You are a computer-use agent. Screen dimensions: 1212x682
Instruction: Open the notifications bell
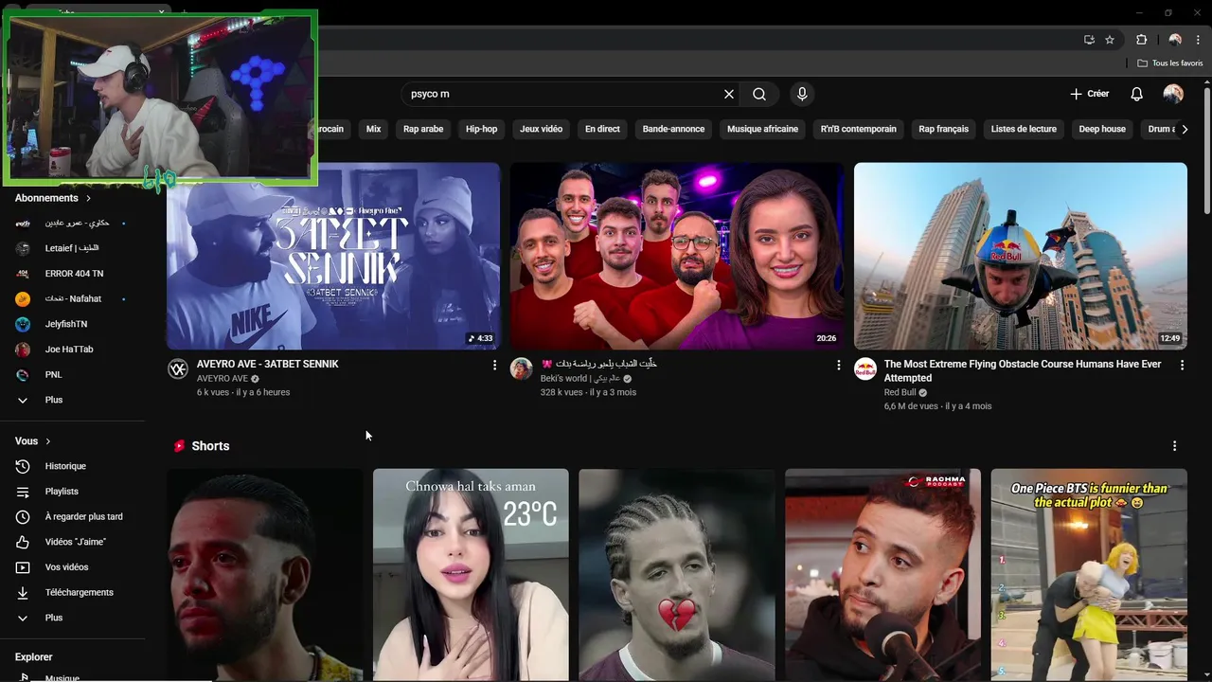(x=1137, y=94)
